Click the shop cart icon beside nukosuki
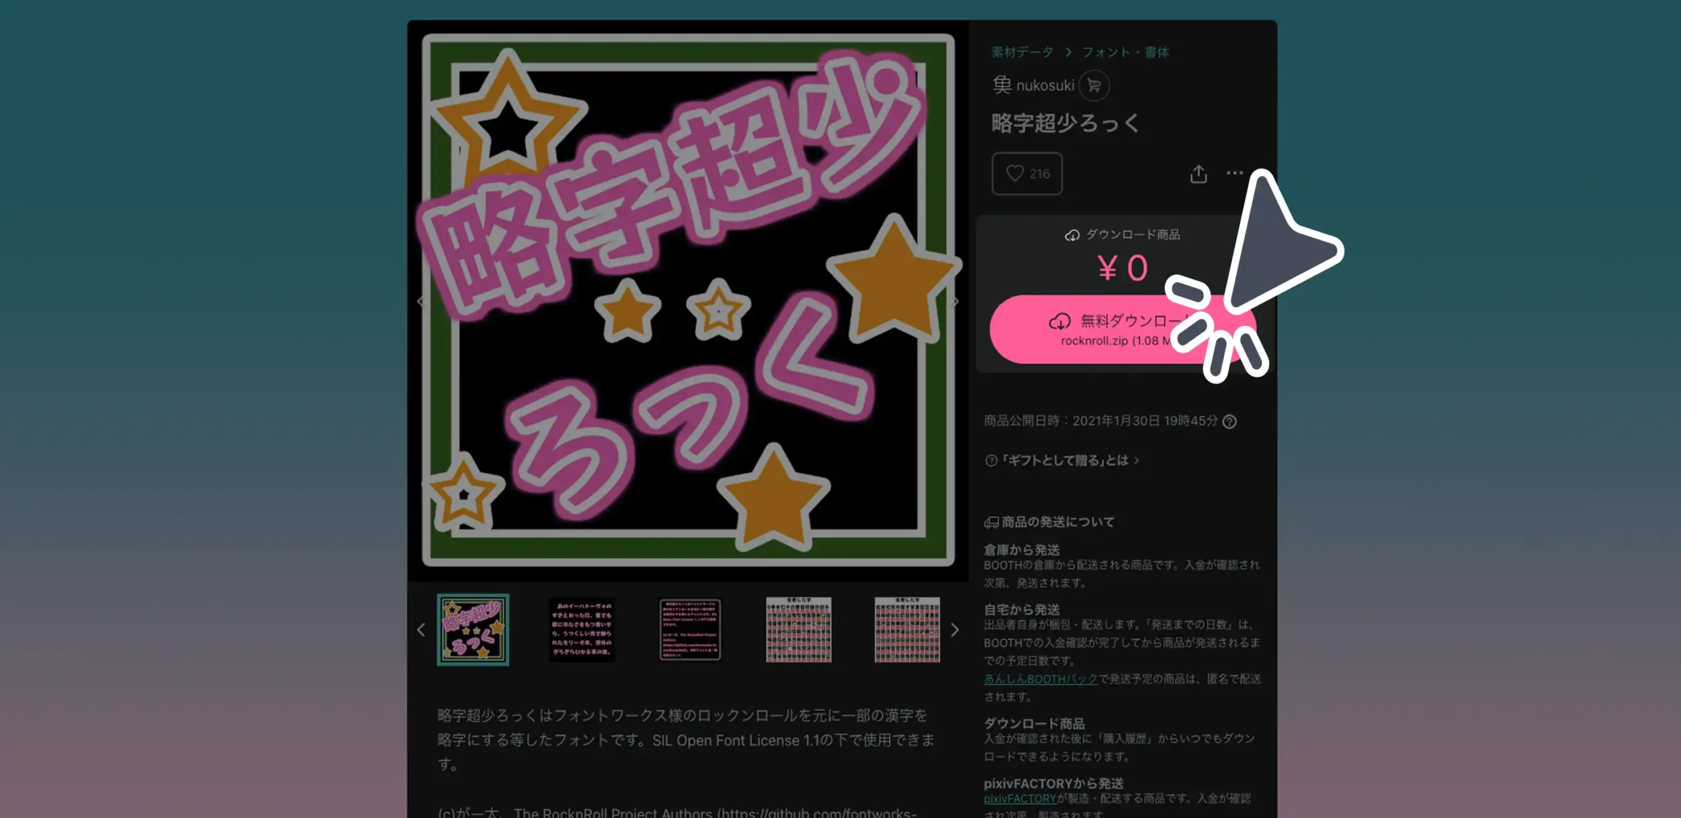Viewport: 1681px width, 818px height. [1094, 85]
